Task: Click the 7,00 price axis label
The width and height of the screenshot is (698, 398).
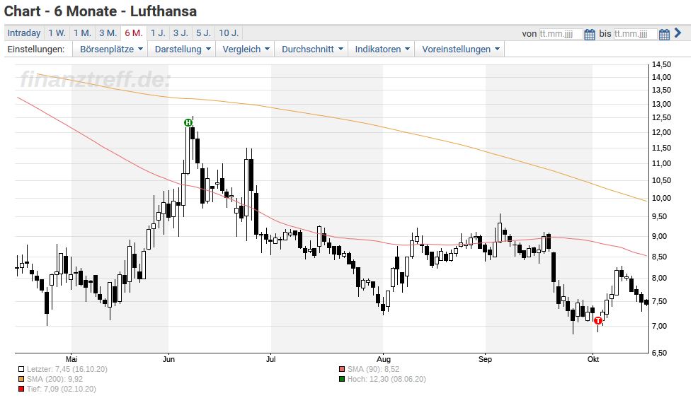Action: pyautogui.click(x=660, y=327)
